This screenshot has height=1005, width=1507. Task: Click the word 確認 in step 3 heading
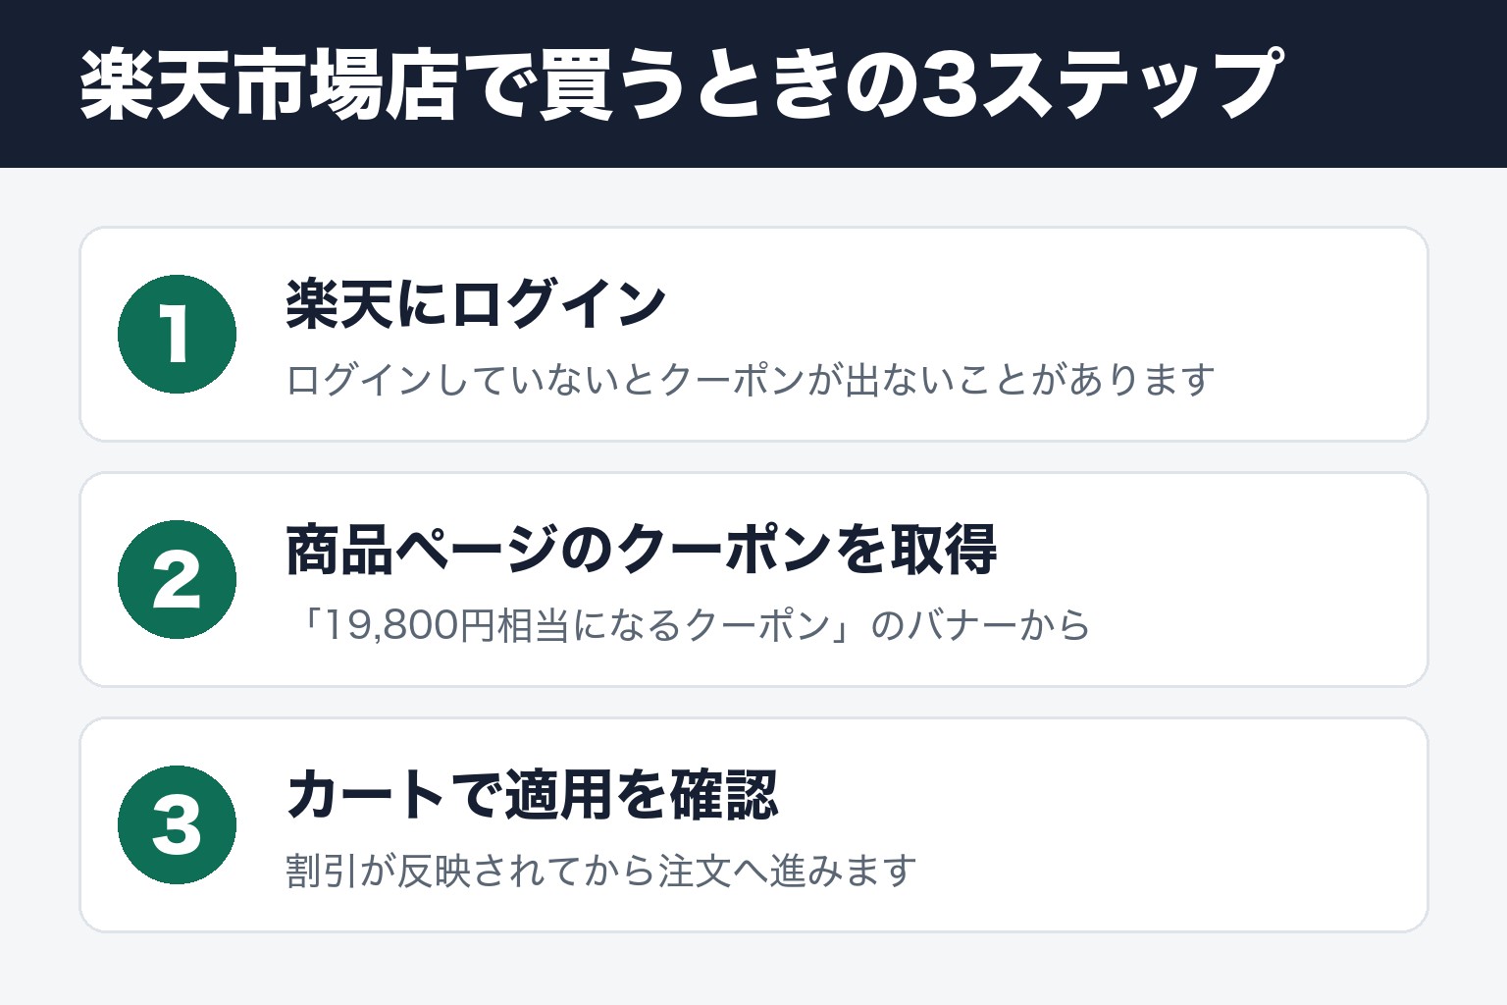[x=724, y=794]
